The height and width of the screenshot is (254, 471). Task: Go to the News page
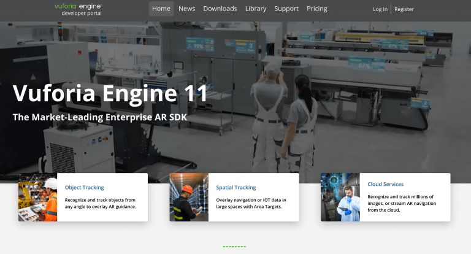[x=187, y=9]
